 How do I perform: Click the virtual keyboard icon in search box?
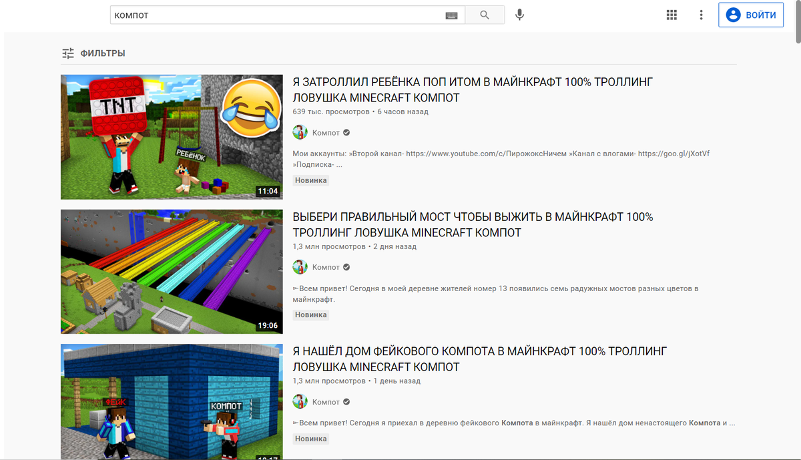coord(451,15)
